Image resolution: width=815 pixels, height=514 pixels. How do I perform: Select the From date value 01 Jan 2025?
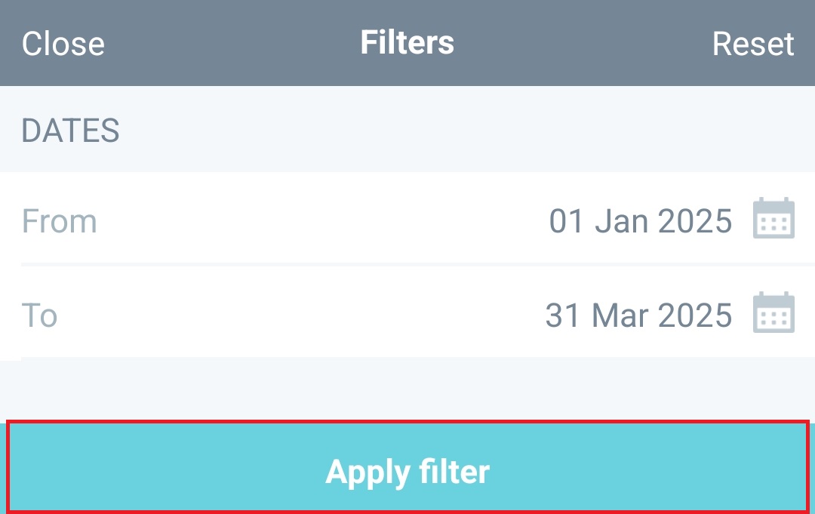pos(640,221)
